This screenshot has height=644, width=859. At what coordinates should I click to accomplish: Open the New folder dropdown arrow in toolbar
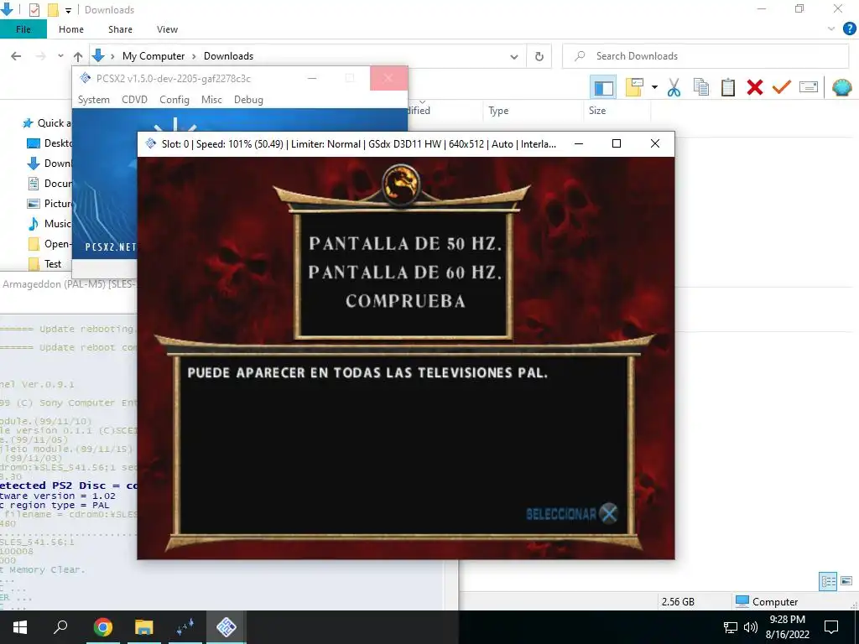click(654, 87)
